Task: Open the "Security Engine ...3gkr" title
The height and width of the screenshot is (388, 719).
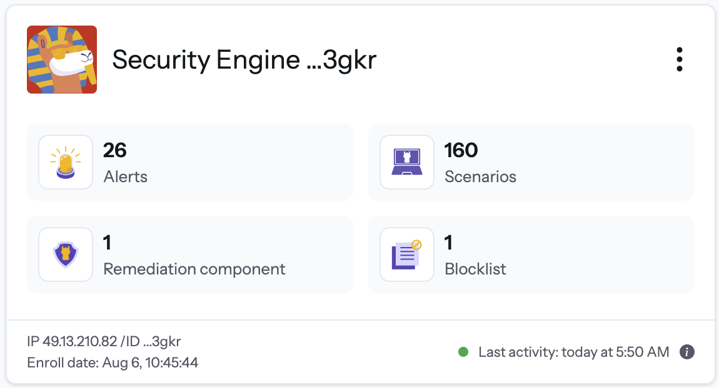Action: click(x=244, y=60)
